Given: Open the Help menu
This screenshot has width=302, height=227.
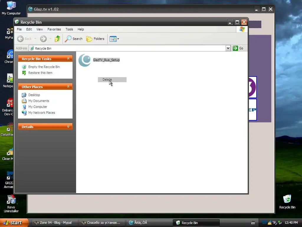Looking at the screenshot, I should point(81,29).
